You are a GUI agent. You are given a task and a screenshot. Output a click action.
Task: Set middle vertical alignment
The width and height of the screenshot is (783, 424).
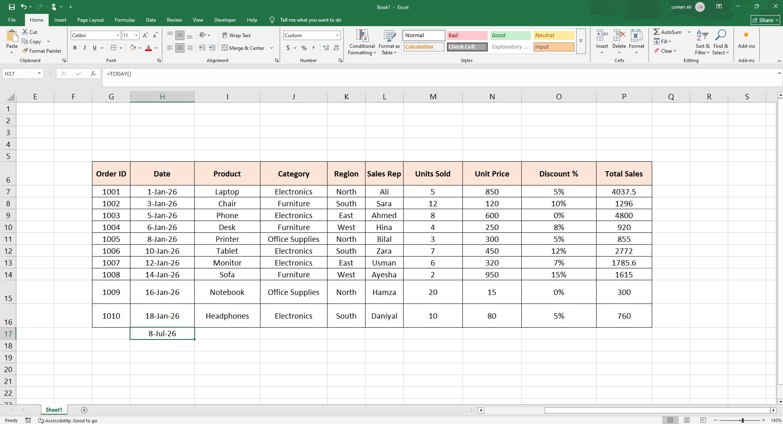click(x=180, y=36)
